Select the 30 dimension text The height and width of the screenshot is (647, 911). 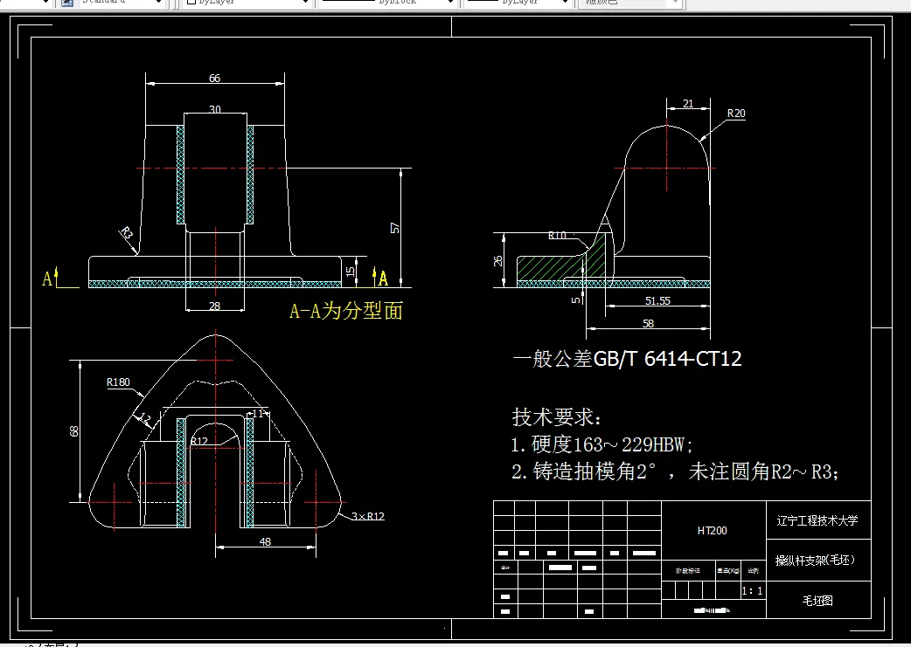coord(215,109)
